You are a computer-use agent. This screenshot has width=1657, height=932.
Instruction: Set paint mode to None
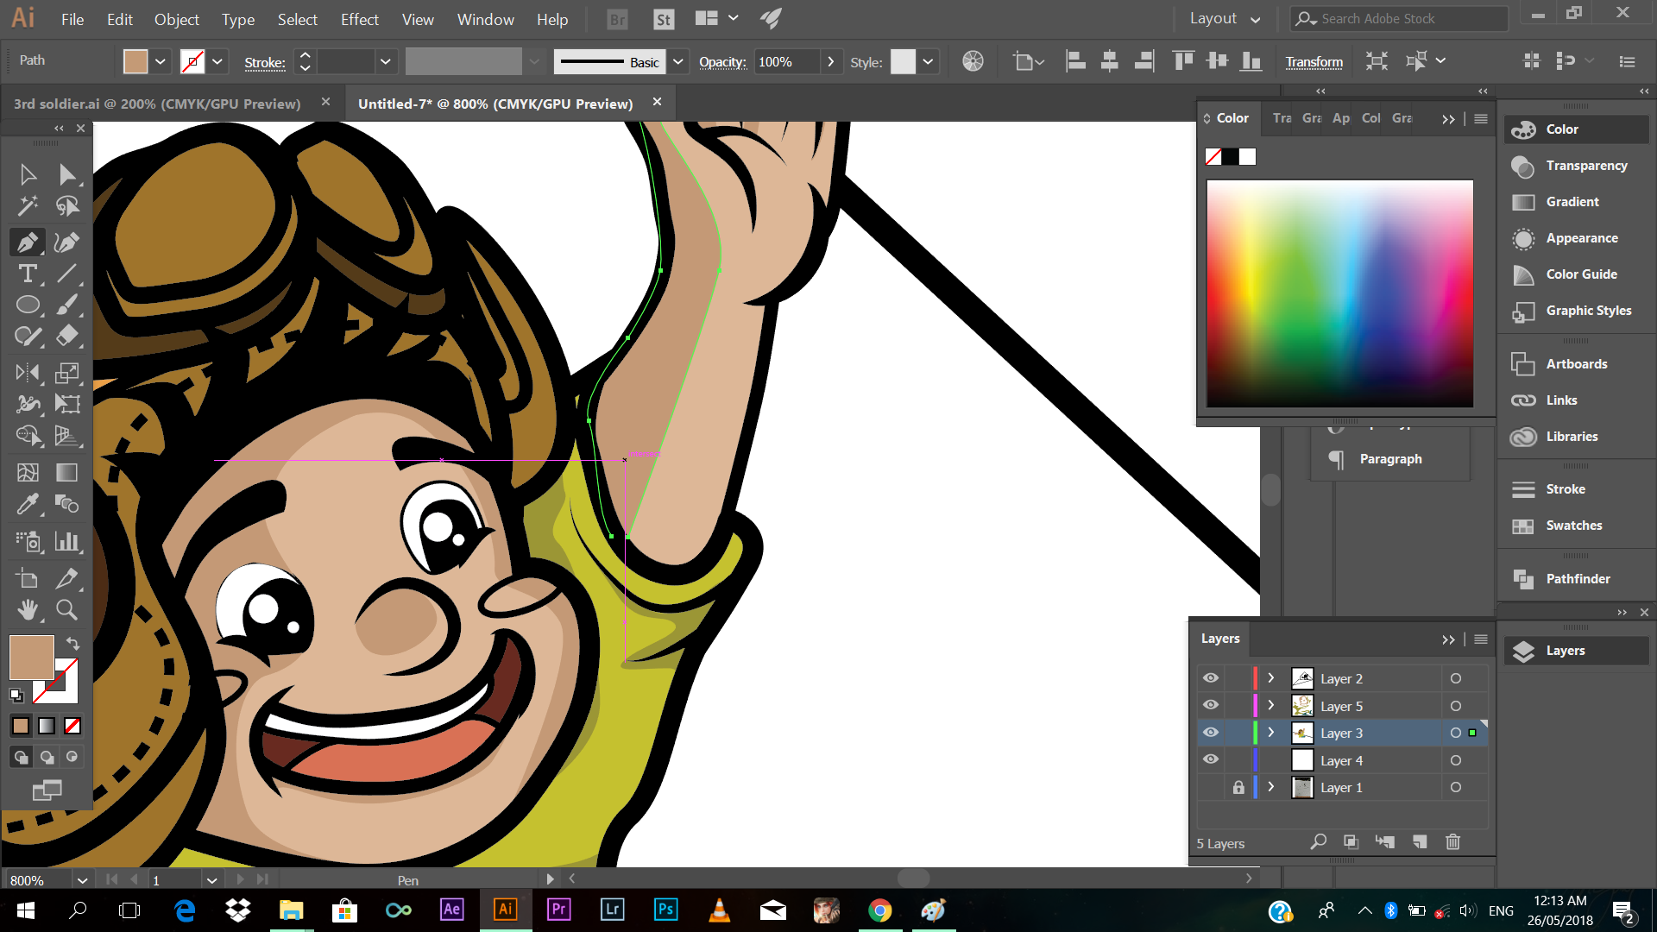(x=72, y=726)
